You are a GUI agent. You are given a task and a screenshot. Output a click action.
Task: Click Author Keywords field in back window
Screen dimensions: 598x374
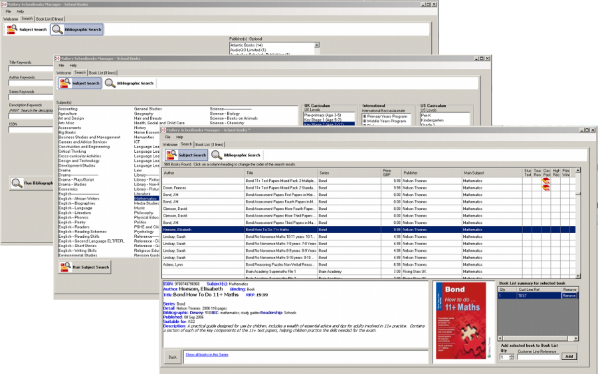[31, 83]
